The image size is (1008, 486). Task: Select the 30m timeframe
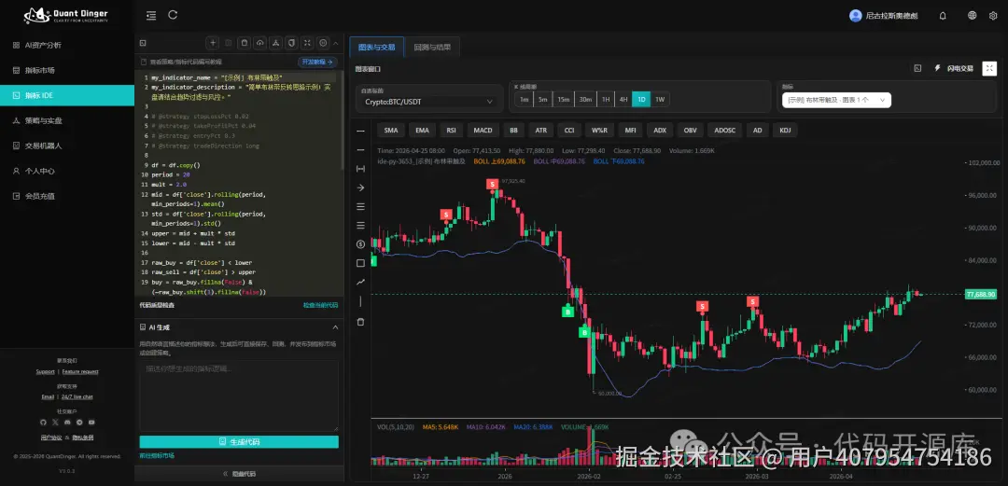coord(585,100)
